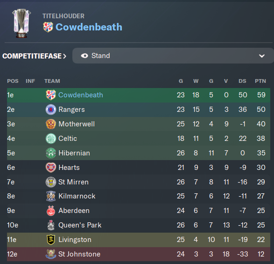Viewport: 274px width, 264px height.
Task: Expand the Competitiefase section
Action: pos(34,56)
